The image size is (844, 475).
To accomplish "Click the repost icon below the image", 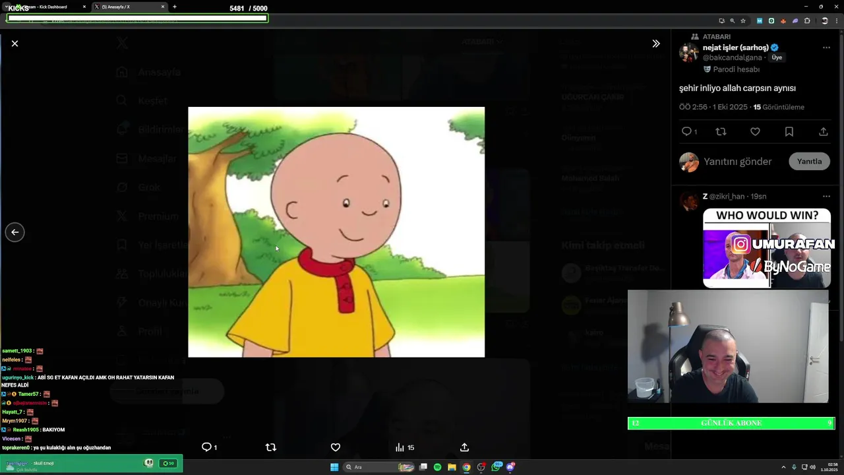I will [x=270, y=447].
